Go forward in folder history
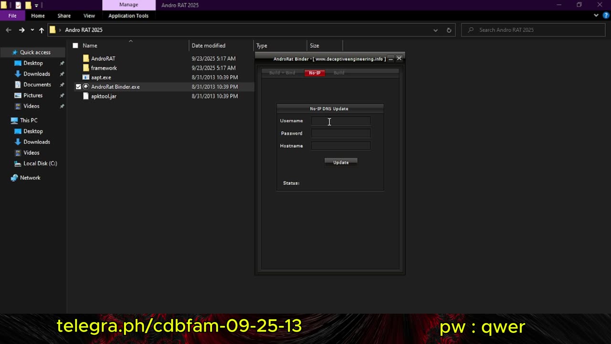 tap(21, 30)
